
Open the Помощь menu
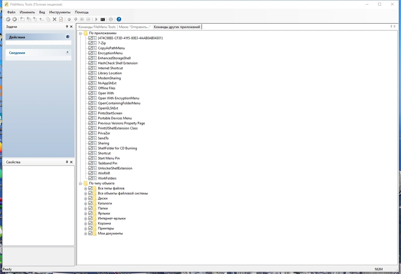[82, 12]
